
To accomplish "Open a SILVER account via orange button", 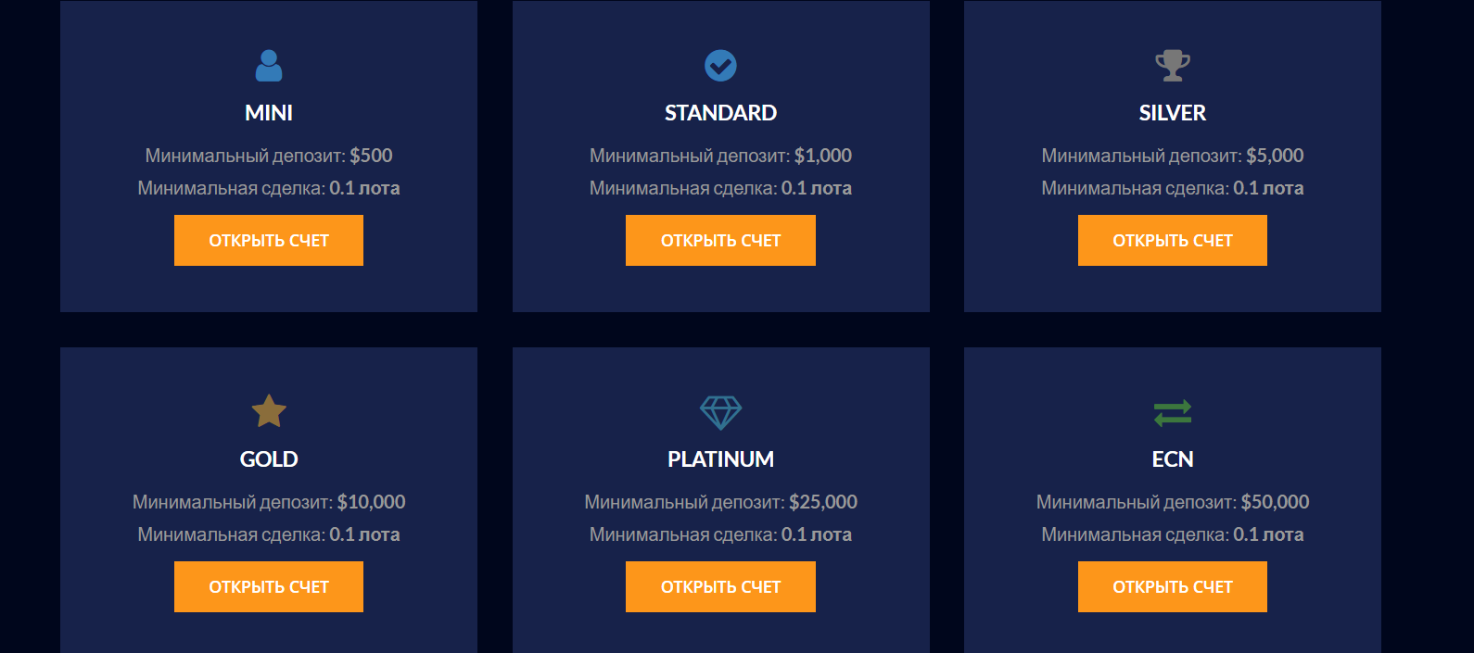I will pos(1172,241).
